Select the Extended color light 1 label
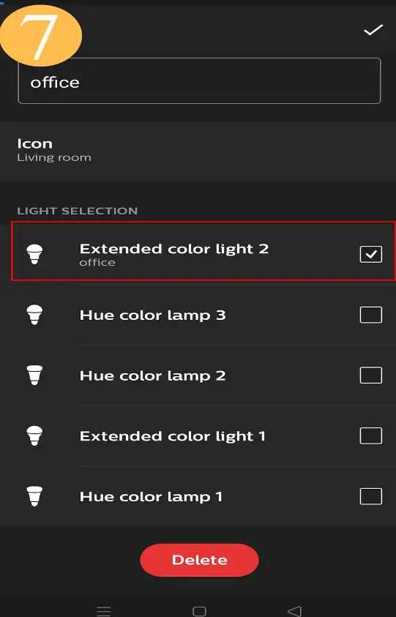This screenshot has height=617, width=396. coord(173,436)
